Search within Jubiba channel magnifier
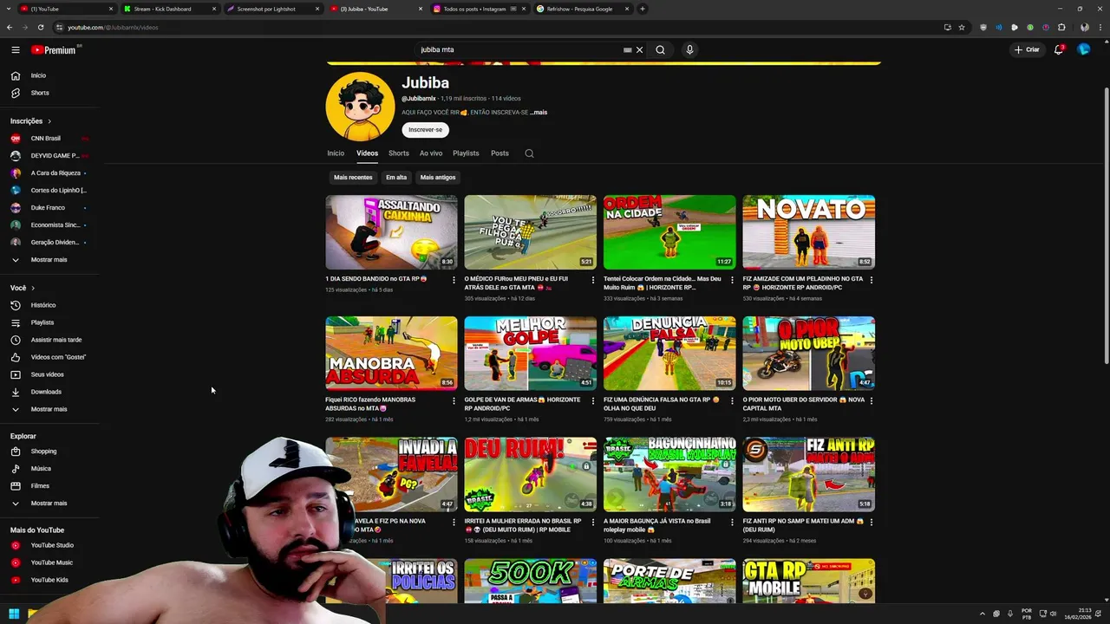 click(529, 153)
